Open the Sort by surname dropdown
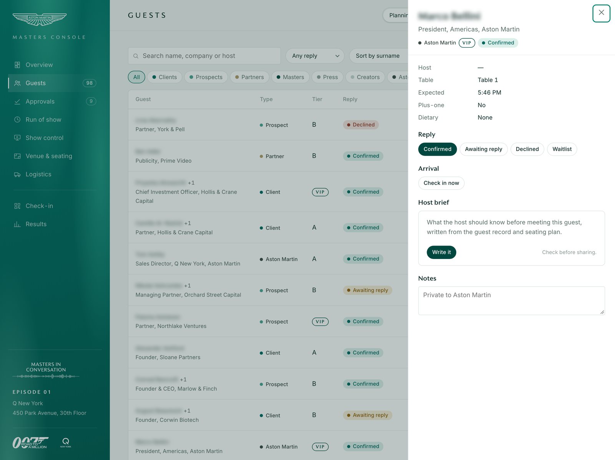Viewport: 615px width, 460px height. [379, 56]
